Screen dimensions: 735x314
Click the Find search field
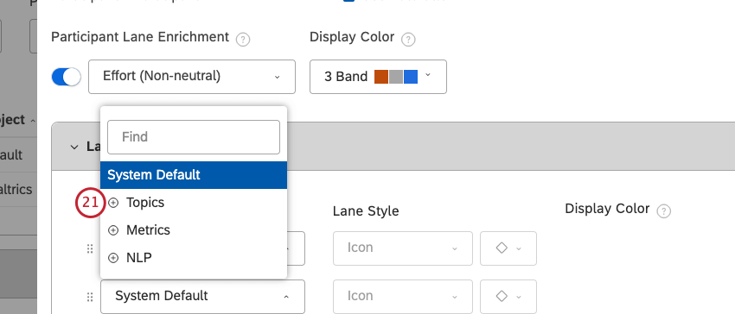194,137
